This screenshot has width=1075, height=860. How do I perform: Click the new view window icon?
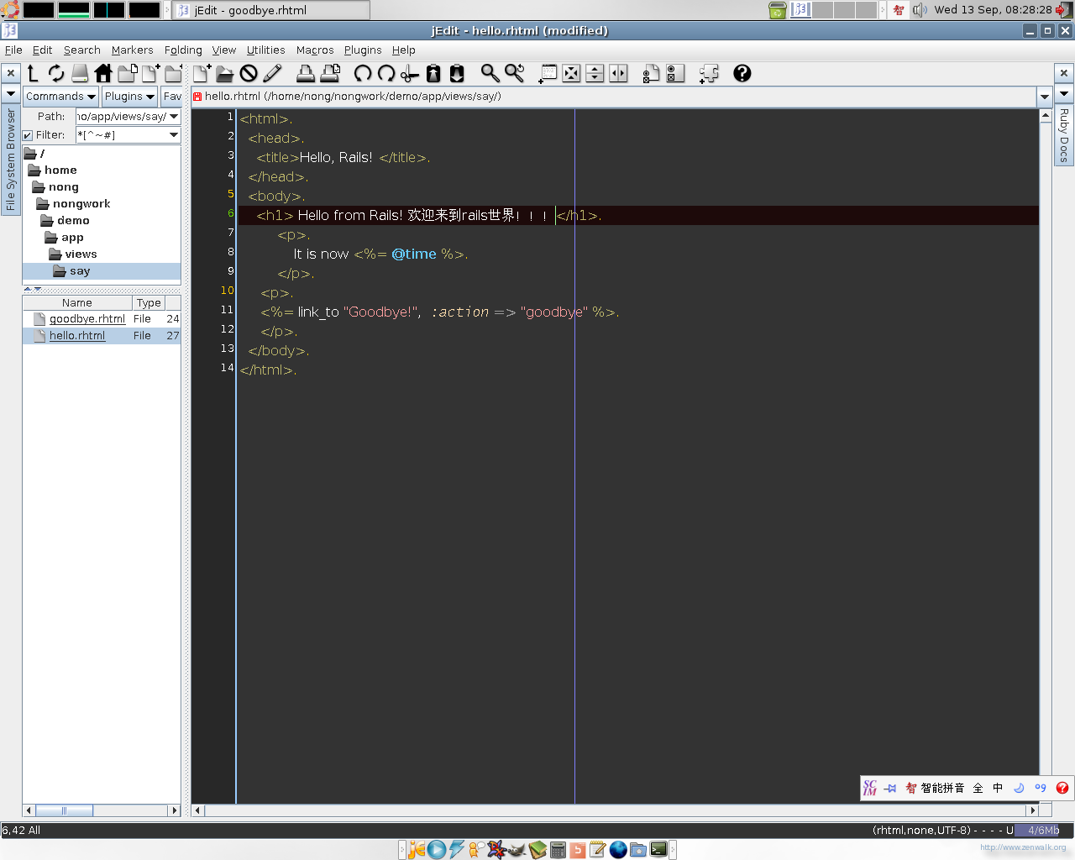[x=548, y=73]
